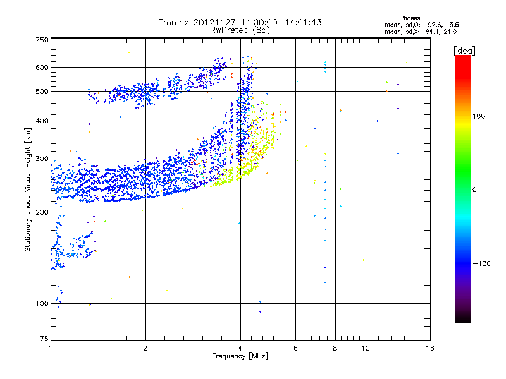
Task: Click the colorbar '100' tick label
Action: pyautogui.click(x=479, y=116)
